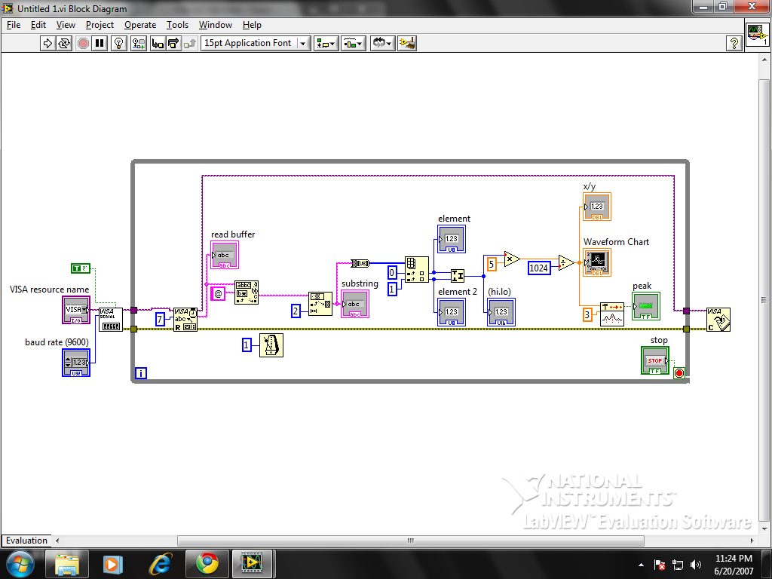Select the VISA Read node

point(185,320)
